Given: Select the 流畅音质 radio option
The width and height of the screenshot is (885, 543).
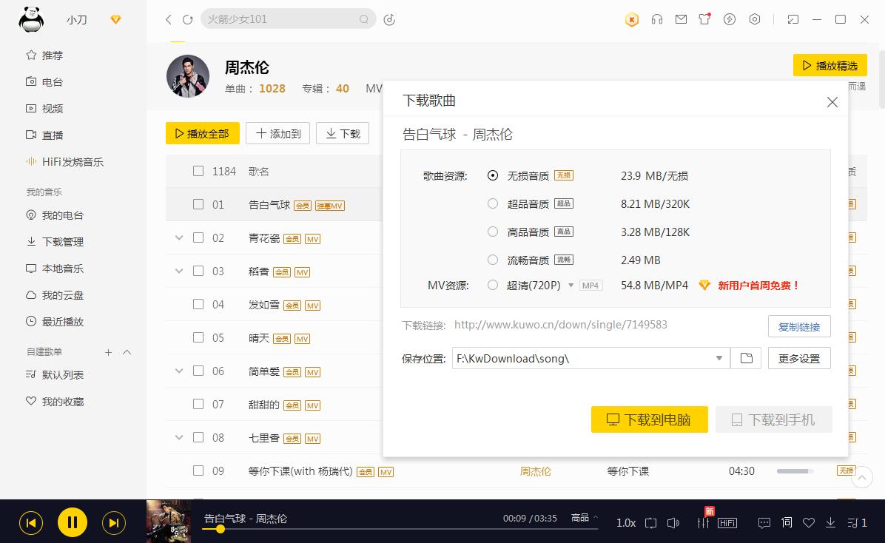Looking at the screenshot, I should 493,260.
